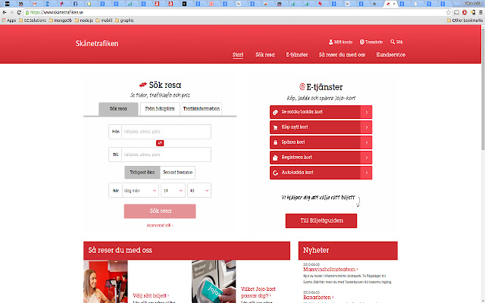The image size is (485, 303).
Task: Switch to the Gmail browser tab
Action: click(34, 4)
